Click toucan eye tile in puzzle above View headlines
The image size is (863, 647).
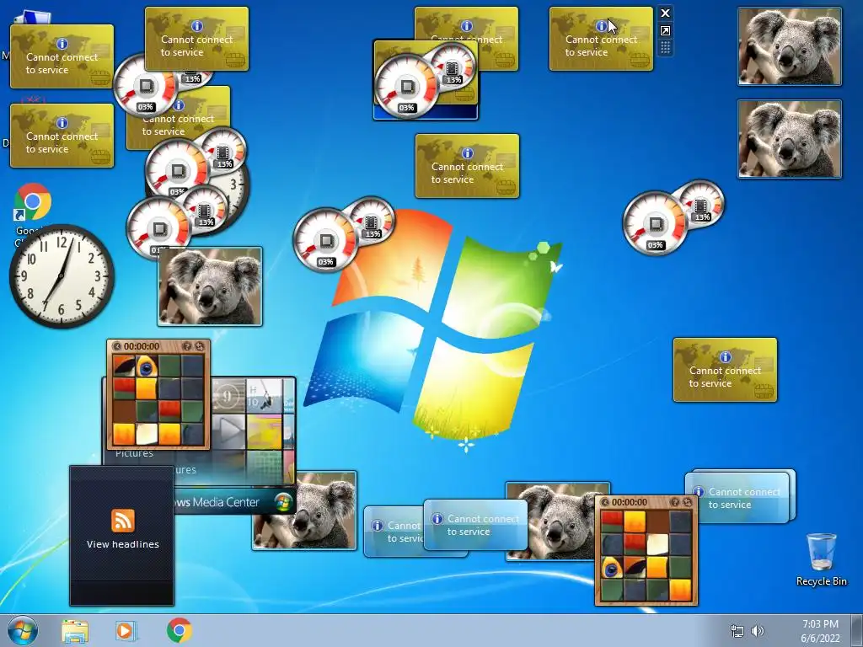tap(147, 366)
